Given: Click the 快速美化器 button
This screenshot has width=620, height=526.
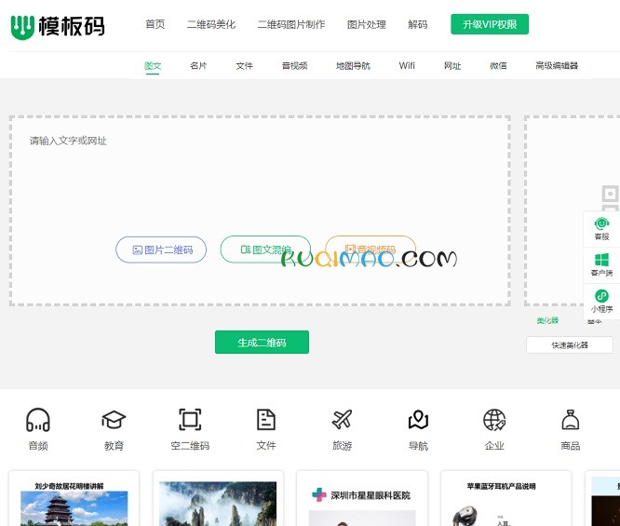Looking at the screenshot, I should 570,344.
